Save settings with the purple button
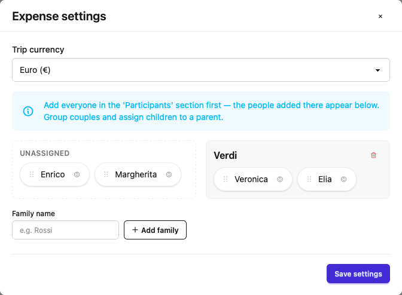The height and width of the screenshot is (295, 402). (x=358, y=274)
